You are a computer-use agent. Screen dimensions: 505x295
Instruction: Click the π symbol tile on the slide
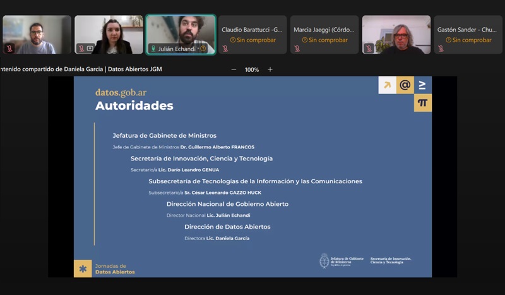pyautogui.click(x=422, y=103)
